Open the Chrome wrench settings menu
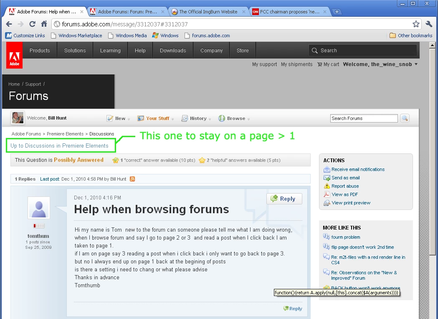This screenshot has width=438, height=319. click(429, 24)
